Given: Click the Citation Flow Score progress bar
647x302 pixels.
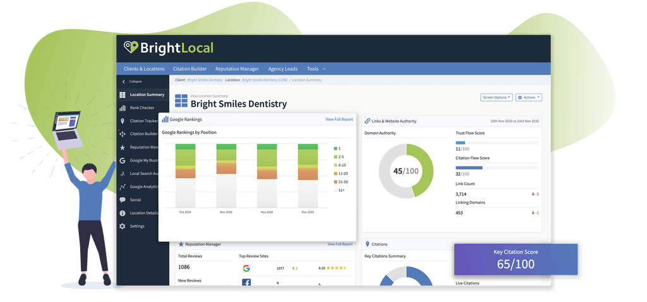Looking at the screenshot, I should tap(497, 168).
